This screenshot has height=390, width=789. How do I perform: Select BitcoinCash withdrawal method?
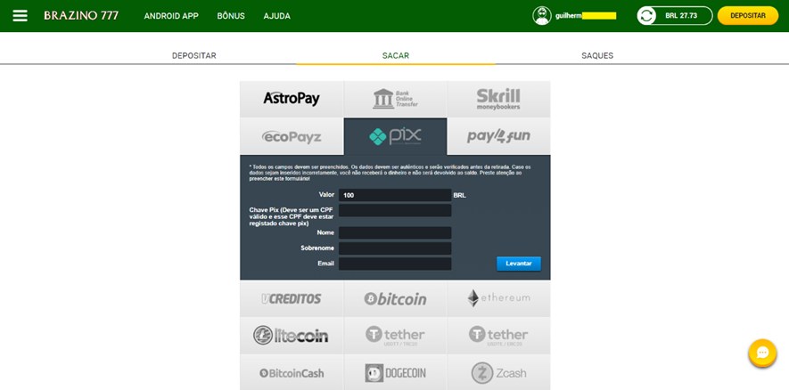(292, 372)
